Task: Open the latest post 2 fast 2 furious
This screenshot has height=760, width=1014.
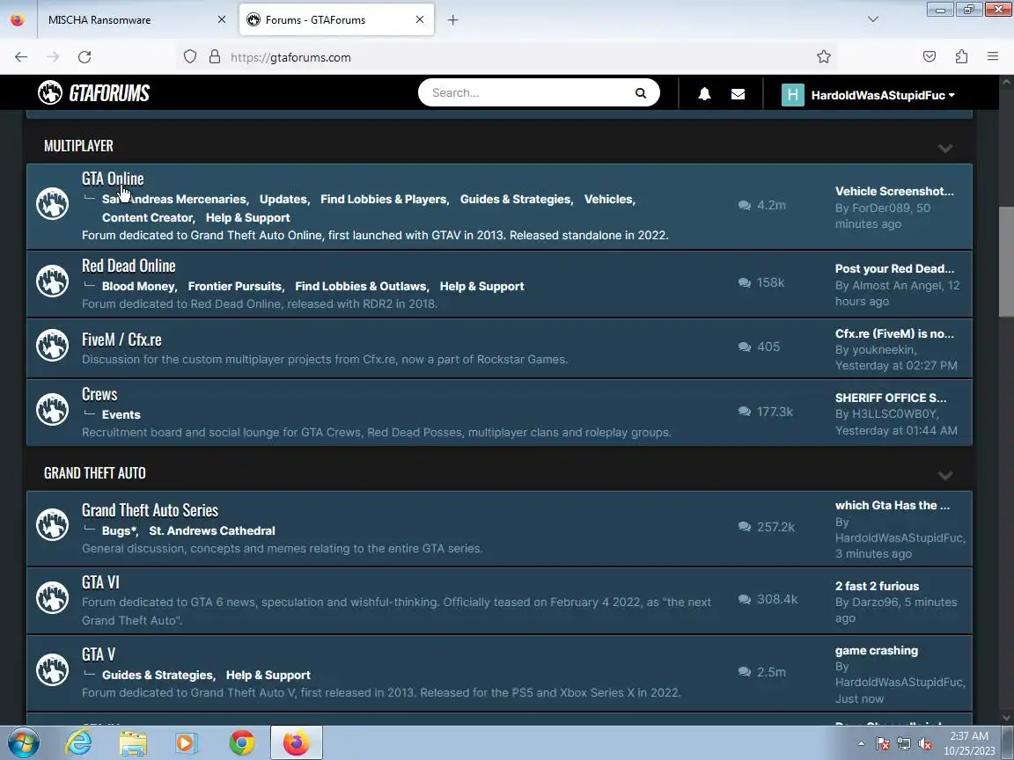Action: tap(877, 586)
